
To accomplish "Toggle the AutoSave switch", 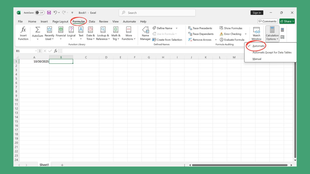I will click(x=40, y=13).
